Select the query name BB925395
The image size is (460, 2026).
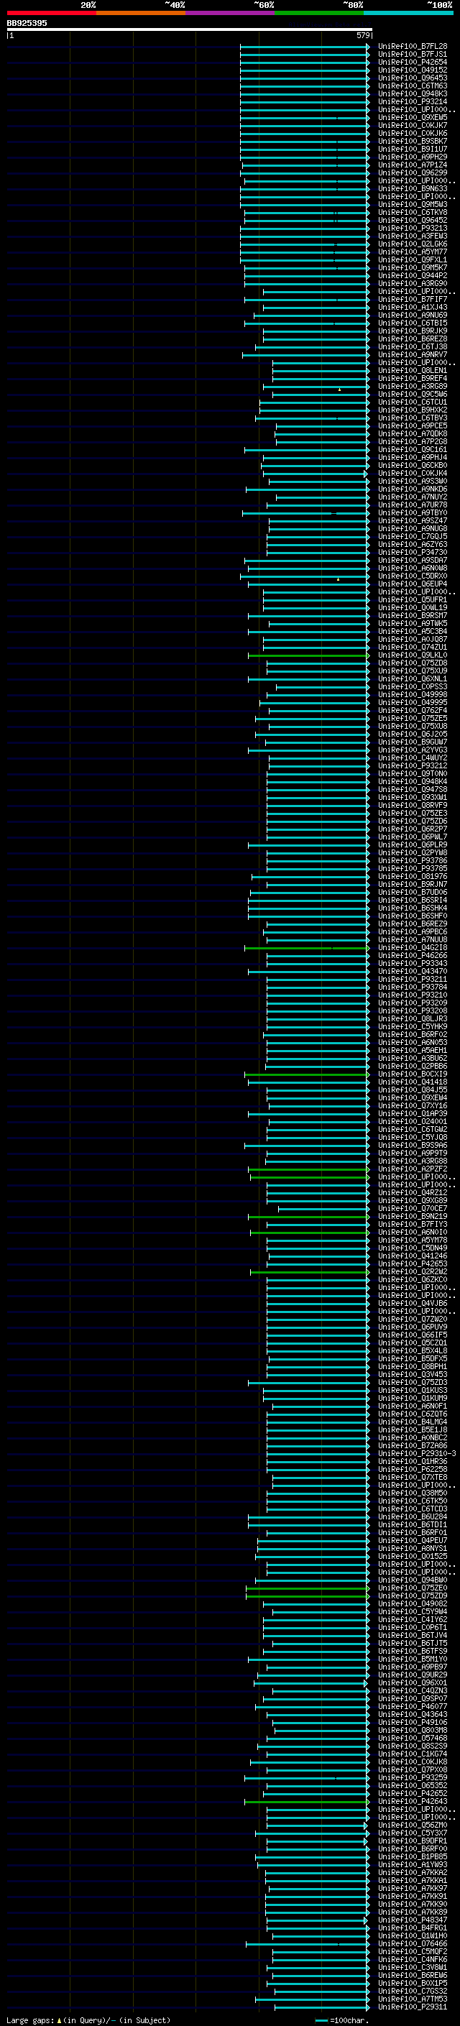click(x=27, y=23)
